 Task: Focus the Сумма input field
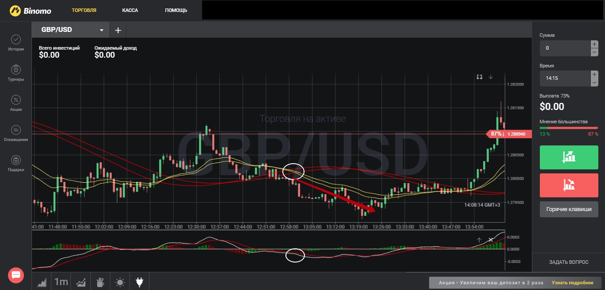point(565,48)
